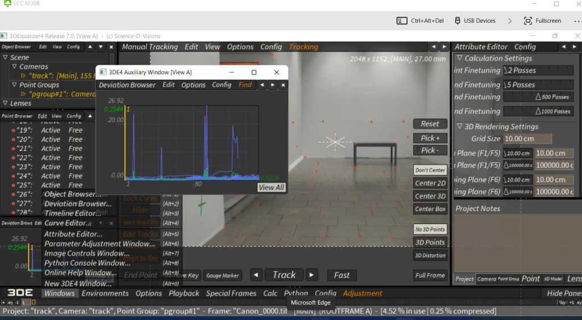Image resolution: width=582 pixels, height=320 pixels.
Task: Toggle the Full Frame view option
Action: pyautogui.click(x=430, y=275)
